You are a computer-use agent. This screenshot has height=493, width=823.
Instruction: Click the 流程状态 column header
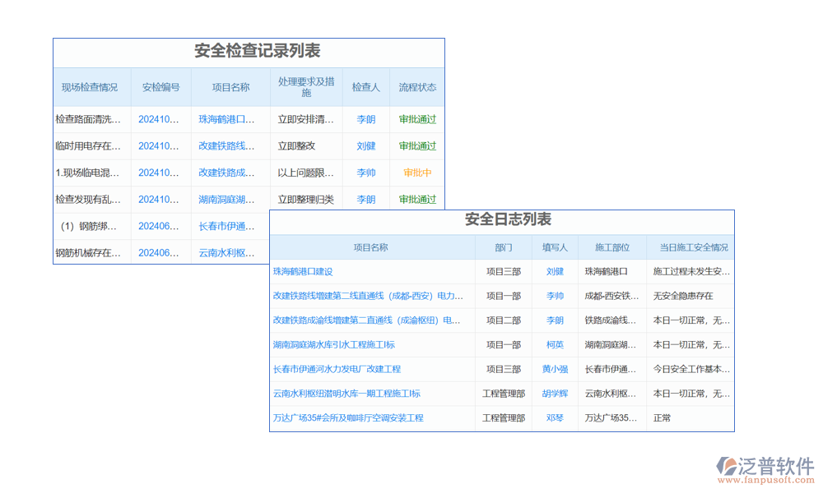point(417,87)
